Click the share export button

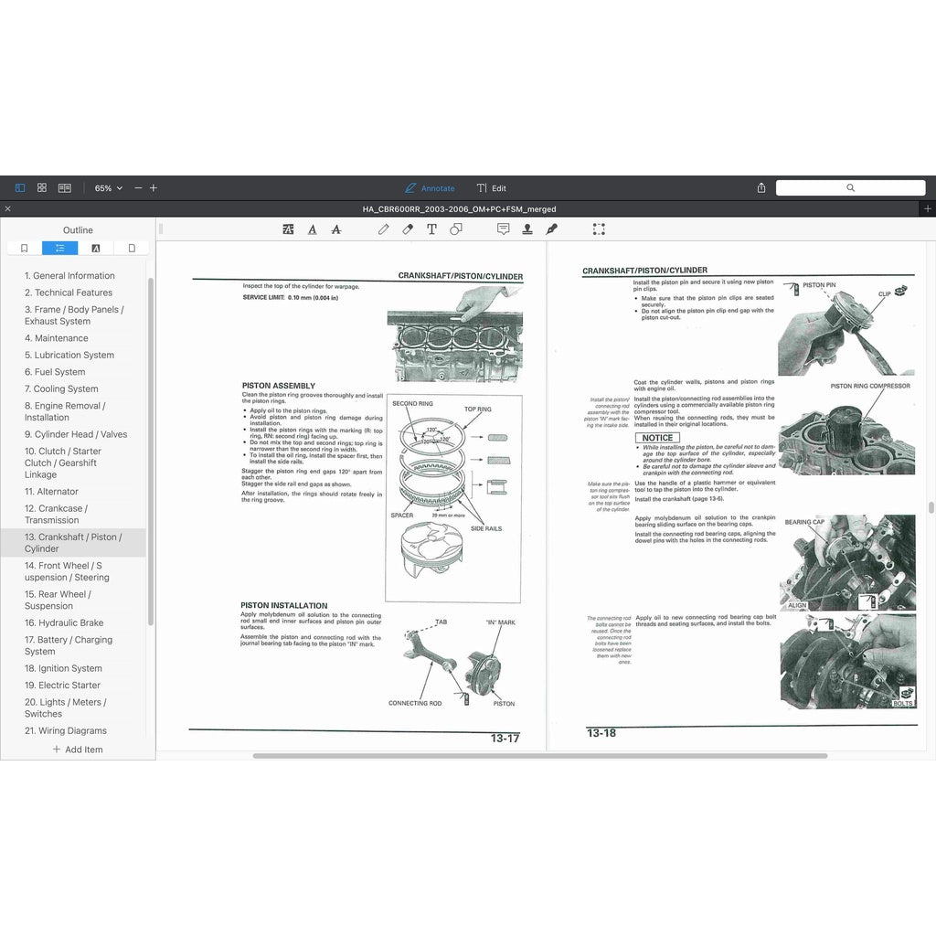pos(761,187)
